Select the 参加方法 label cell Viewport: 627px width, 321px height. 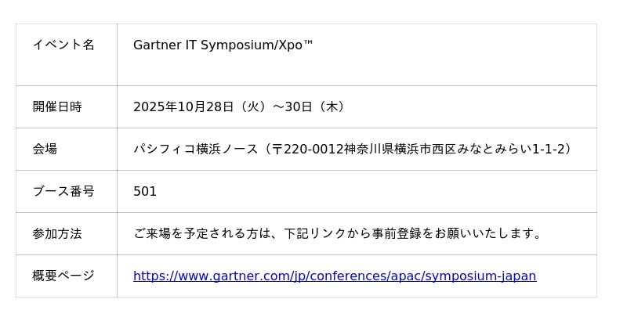[x=57, y=233]
